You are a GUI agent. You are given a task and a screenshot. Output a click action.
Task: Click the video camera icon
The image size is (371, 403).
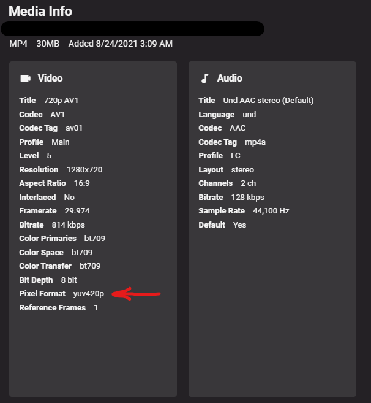click(x=25, y=79)
